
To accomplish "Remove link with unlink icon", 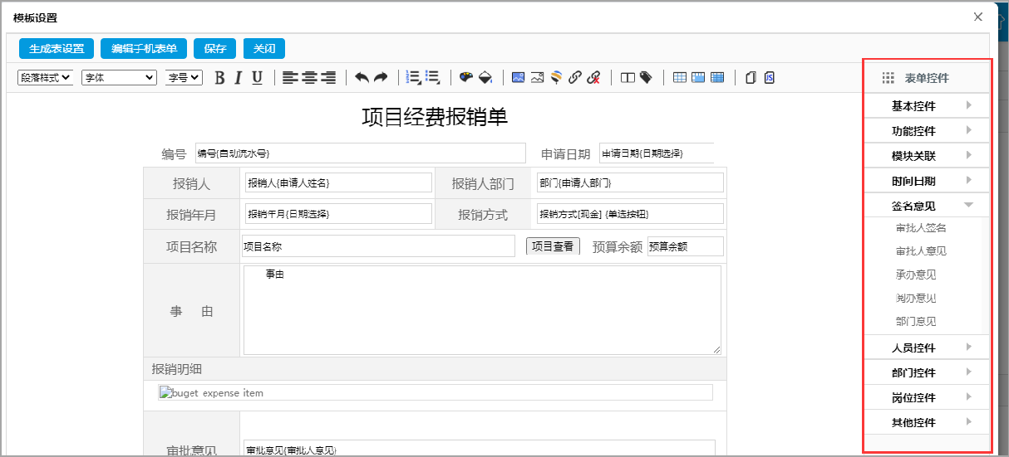I will tap(593, 77).
